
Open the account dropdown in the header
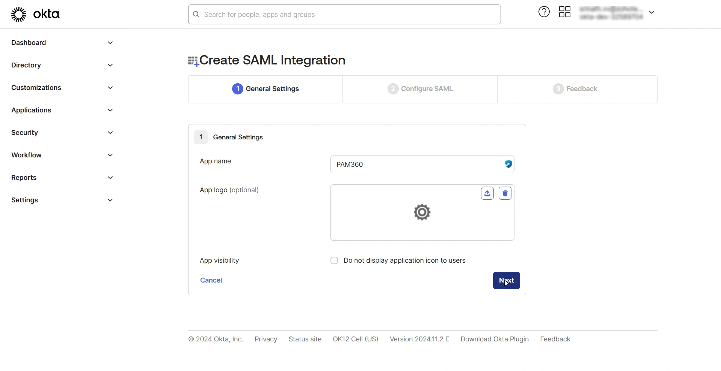click(x=652, y=12)
